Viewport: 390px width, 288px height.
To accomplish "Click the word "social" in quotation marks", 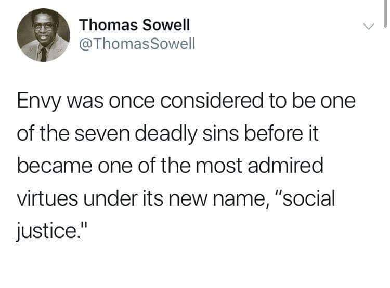I will (309, 198).
